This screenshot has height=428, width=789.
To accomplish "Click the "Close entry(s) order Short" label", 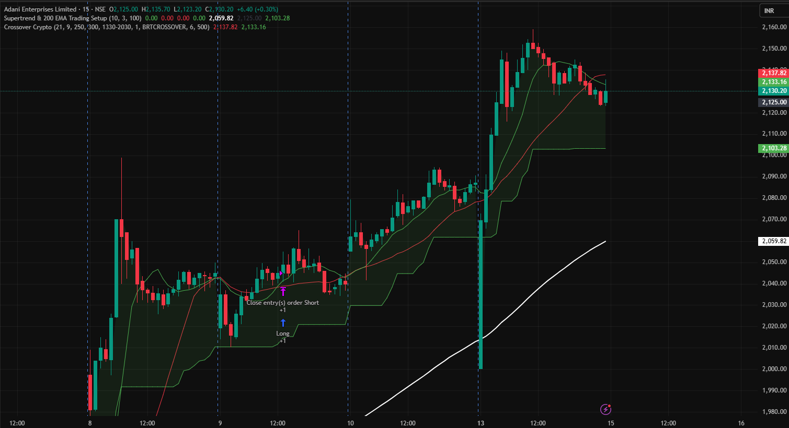I will [282, 303].
